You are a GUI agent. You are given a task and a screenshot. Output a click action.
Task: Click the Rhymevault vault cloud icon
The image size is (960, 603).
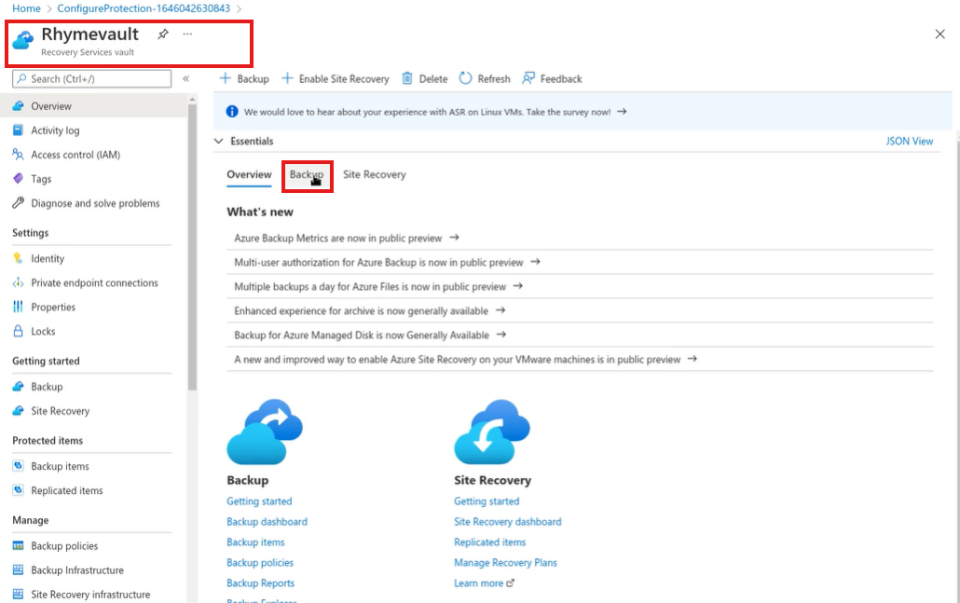click(x=23, y=40)
